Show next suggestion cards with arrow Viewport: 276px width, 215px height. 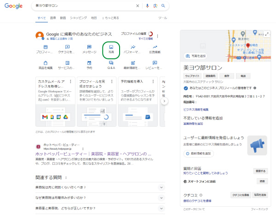(x=164, y=101)
